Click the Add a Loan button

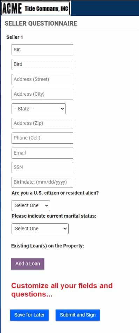click(28, 264)
